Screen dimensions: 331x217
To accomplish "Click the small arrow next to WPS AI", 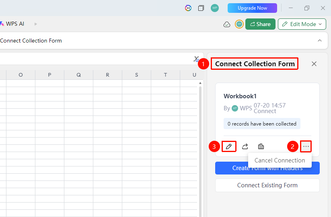I will (36, 24).
